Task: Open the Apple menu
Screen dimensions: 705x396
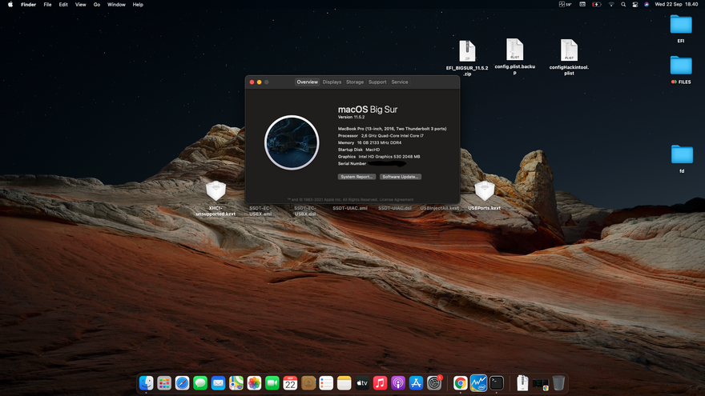Action: pos(10,5)
